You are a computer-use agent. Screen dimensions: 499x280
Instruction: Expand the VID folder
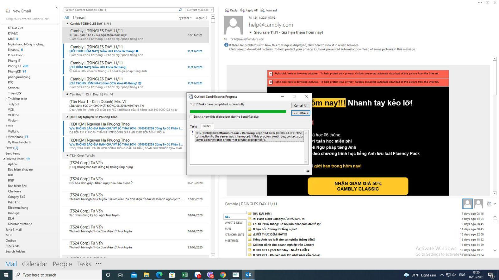6,126
